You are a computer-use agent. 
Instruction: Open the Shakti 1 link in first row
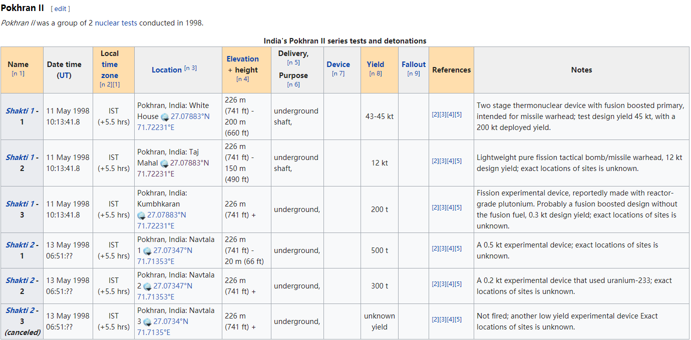[x=20, y=111]
